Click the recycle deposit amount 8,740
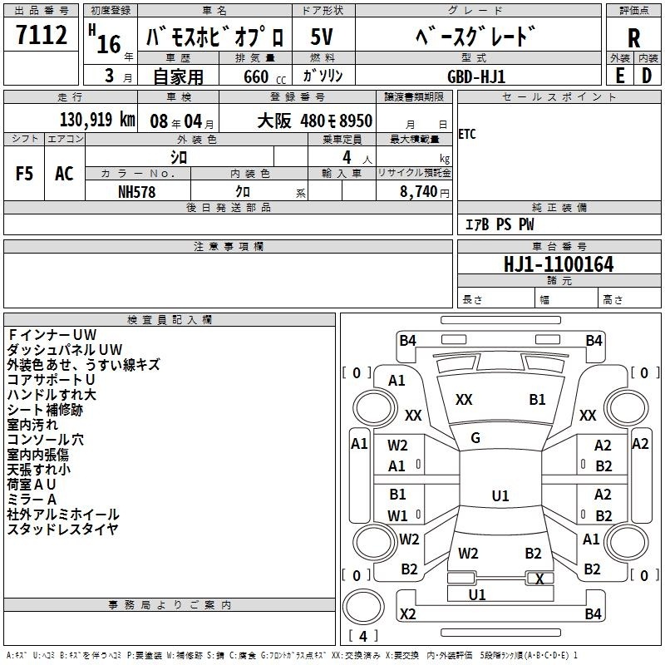 (x=424, y=191)
